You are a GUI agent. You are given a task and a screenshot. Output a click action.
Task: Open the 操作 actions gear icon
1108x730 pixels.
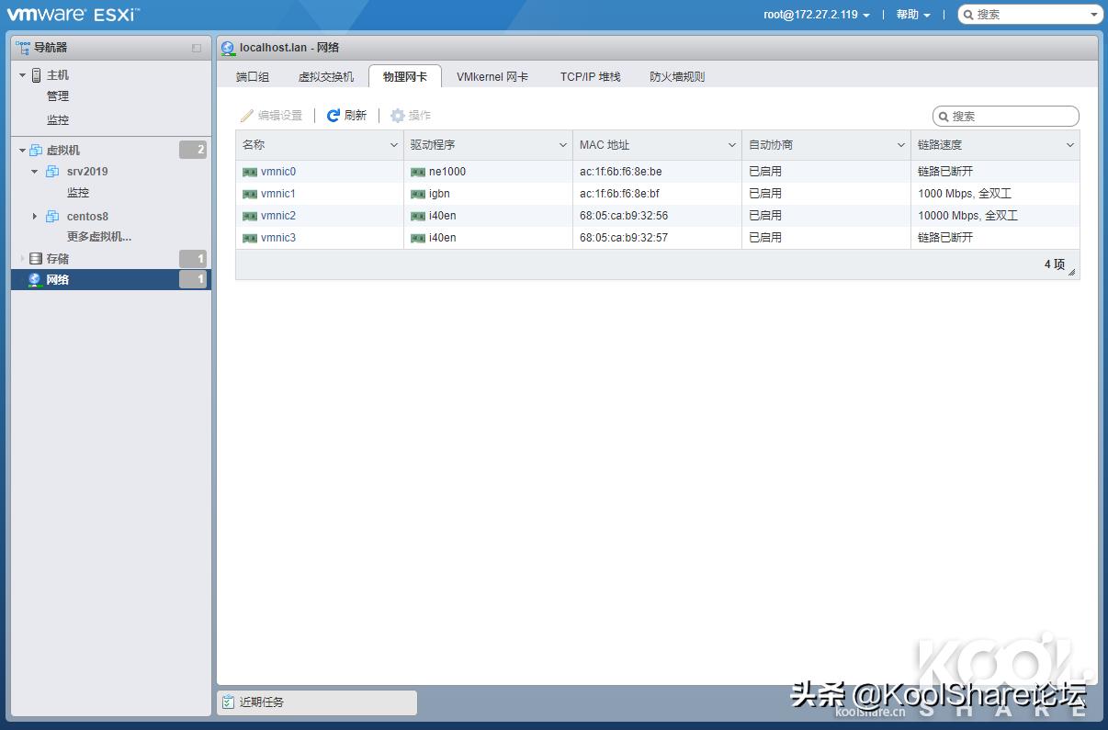(x=395, y=115)
